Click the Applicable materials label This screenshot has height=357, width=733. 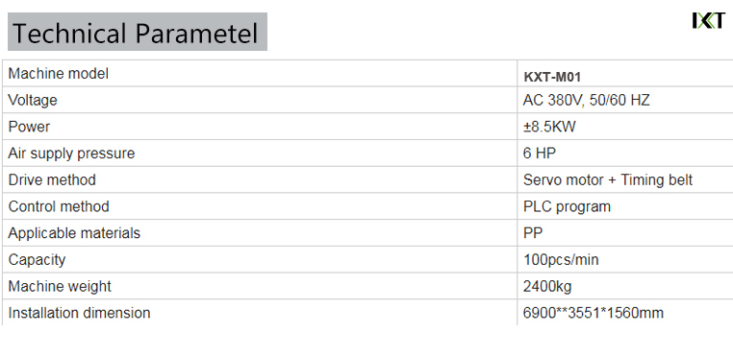tap(74, 233)
